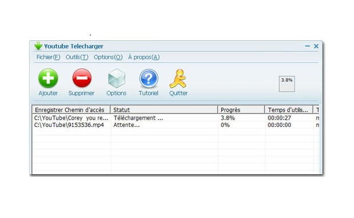Open the Options(O) menu

click(108, 57)
